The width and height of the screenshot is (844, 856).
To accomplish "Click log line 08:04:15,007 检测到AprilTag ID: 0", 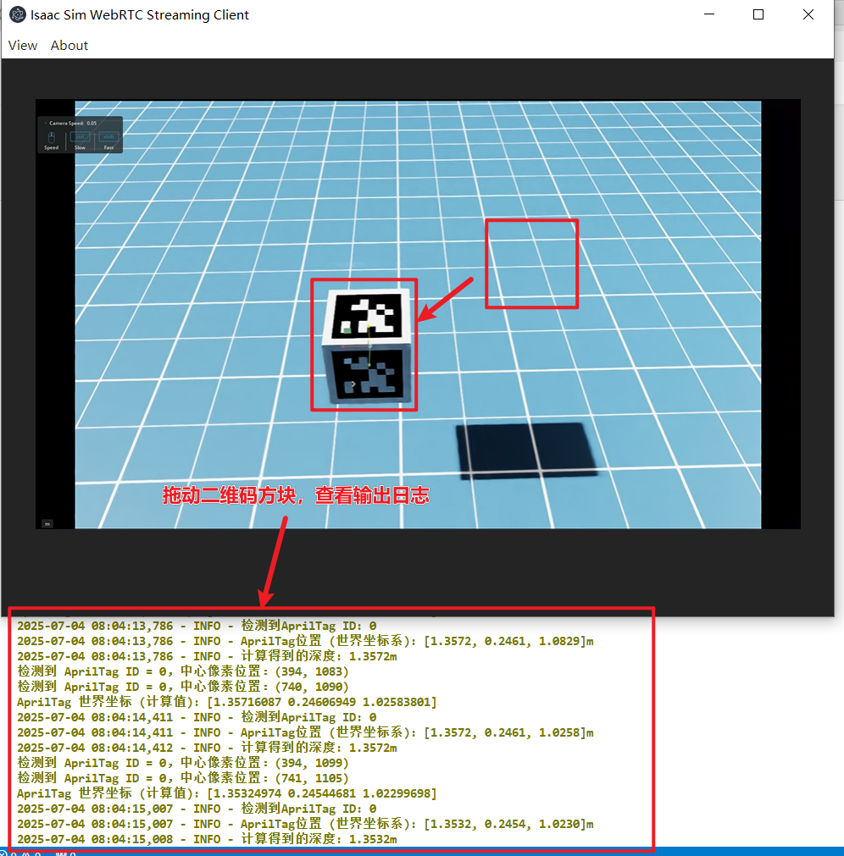I will tap(197, 809).
